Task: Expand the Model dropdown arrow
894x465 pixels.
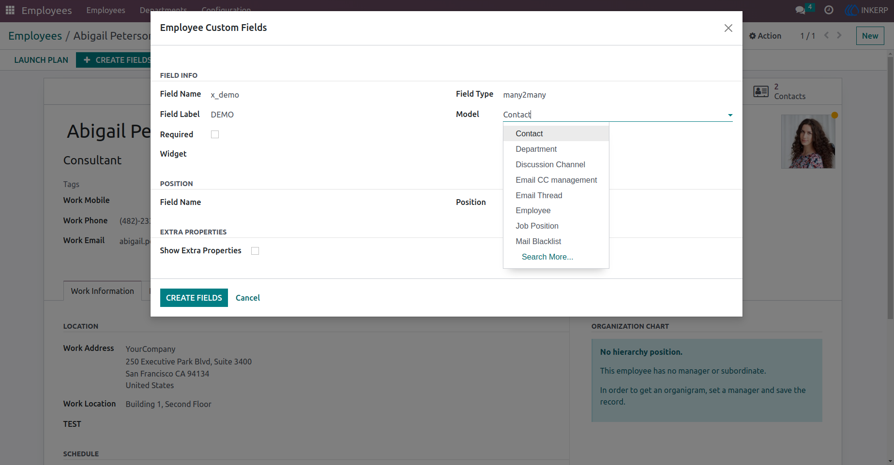Action: pyautogui.click(x=730, y=115)
